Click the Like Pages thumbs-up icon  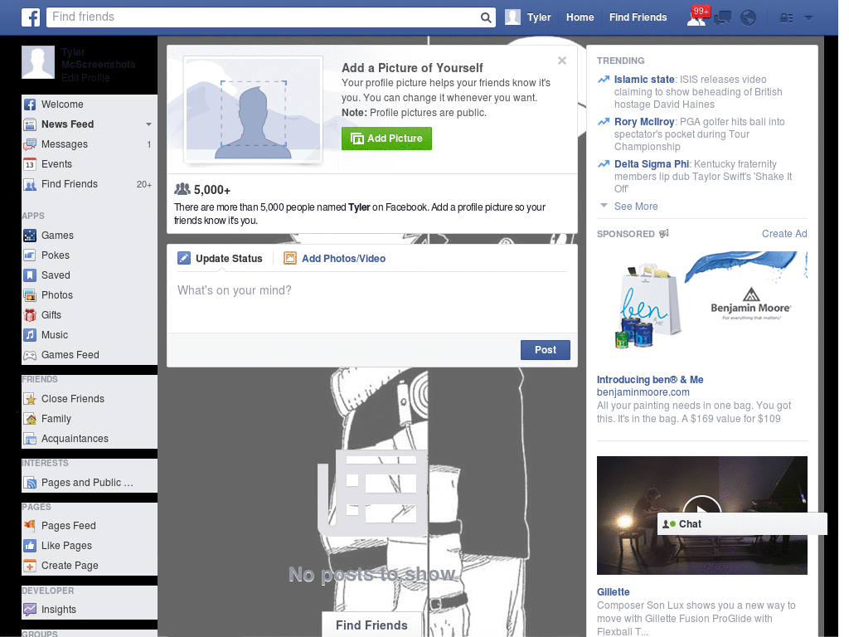click(x=30, y=546)
